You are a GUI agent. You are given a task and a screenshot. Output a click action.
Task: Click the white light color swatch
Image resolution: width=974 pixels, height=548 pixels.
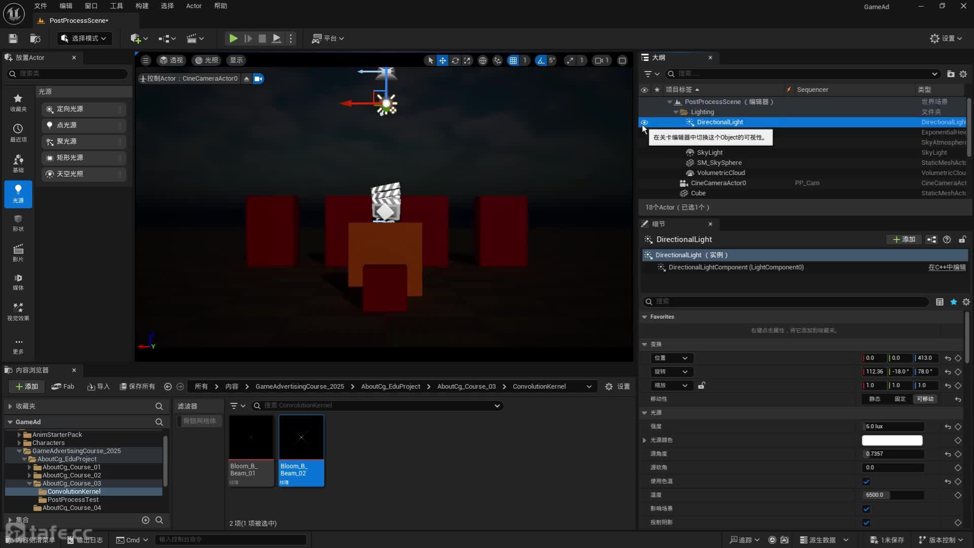(x=892, y=440)
